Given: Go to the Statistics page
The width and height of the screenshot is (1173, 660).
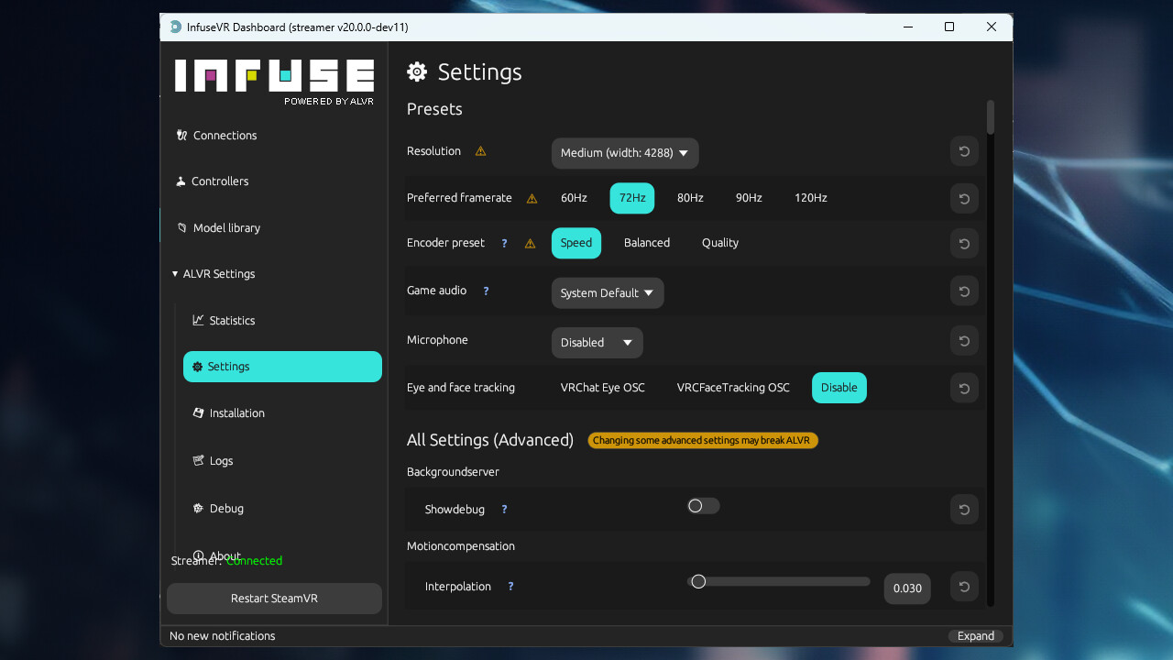Looking at the screenshot, I should [x=232, y=321].
